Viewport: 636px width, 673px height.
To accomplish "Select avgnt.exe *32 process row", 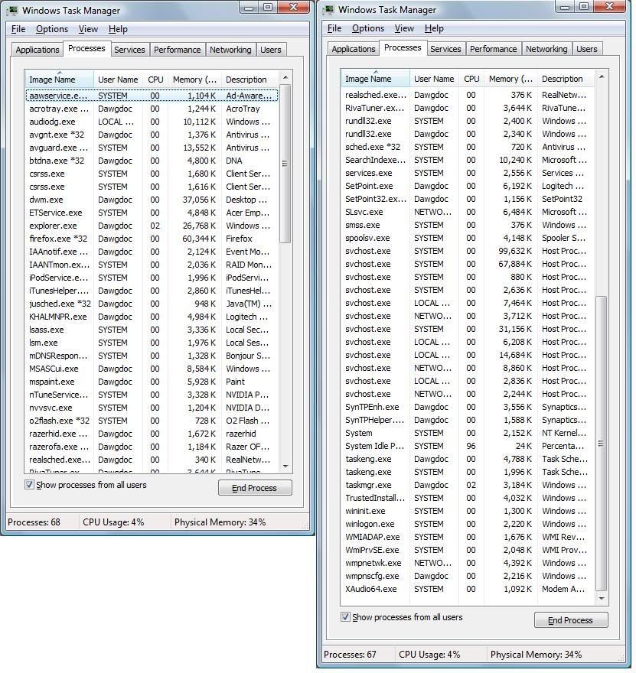I will [x=152, y=135].
